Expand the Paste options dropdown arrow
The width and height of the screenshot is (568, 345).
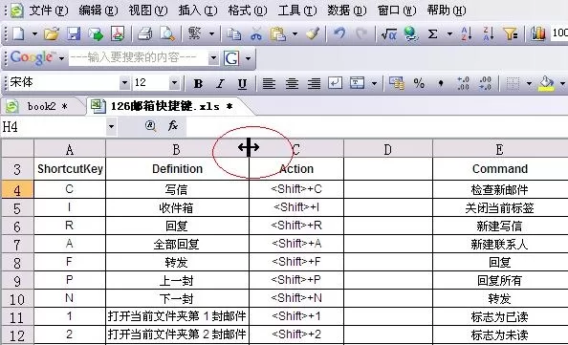point(295,34)
